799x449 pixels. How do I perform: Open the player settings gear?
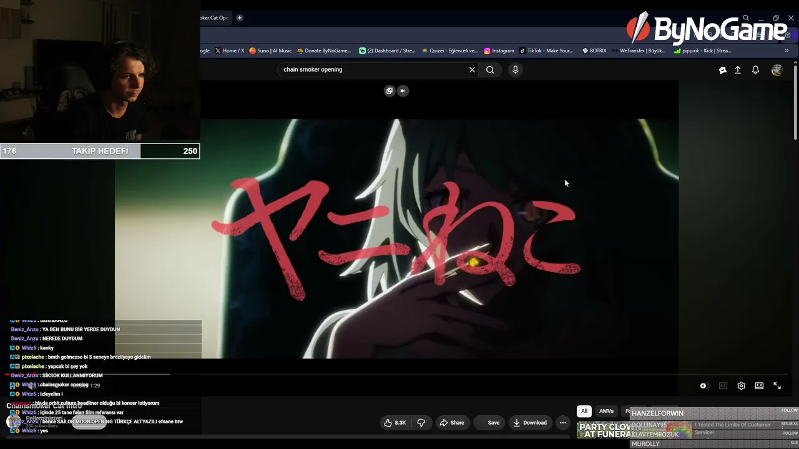[x=741, y=386]
